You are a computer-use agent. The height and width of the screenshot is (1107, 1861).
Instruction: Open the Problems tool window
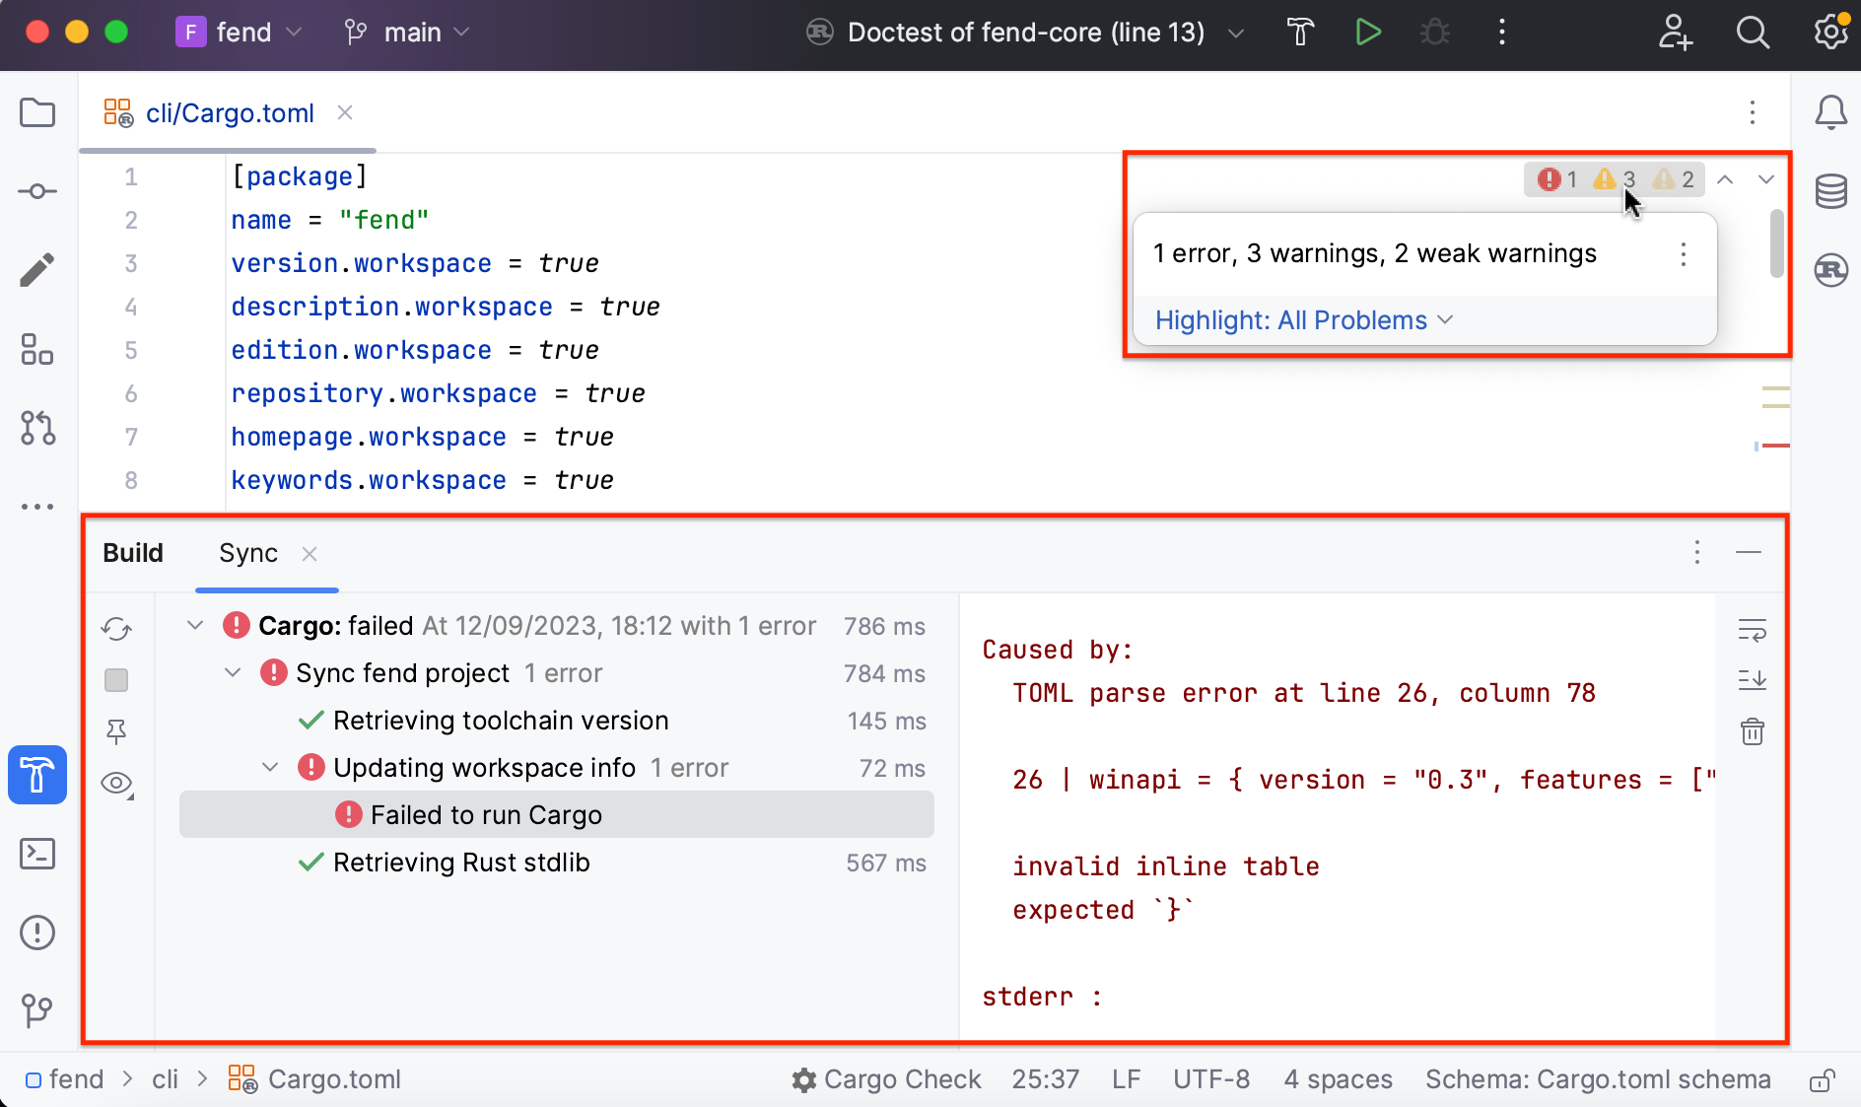tap(36, 933)
